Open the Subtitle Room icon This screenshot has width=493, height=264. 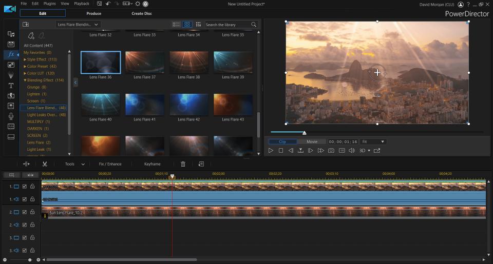coord(11,137)
